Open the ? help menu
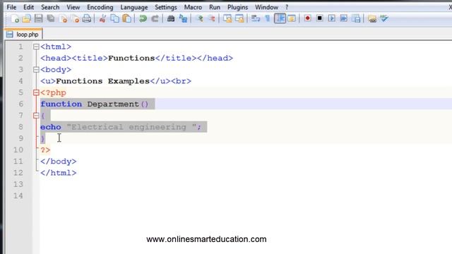The width and height of the screenshot is (452, 254). 287,7
